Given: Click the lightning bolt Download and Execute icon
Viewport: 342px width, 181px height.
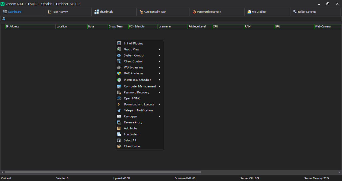Looking at the screenshot, I should coord(119,104).
